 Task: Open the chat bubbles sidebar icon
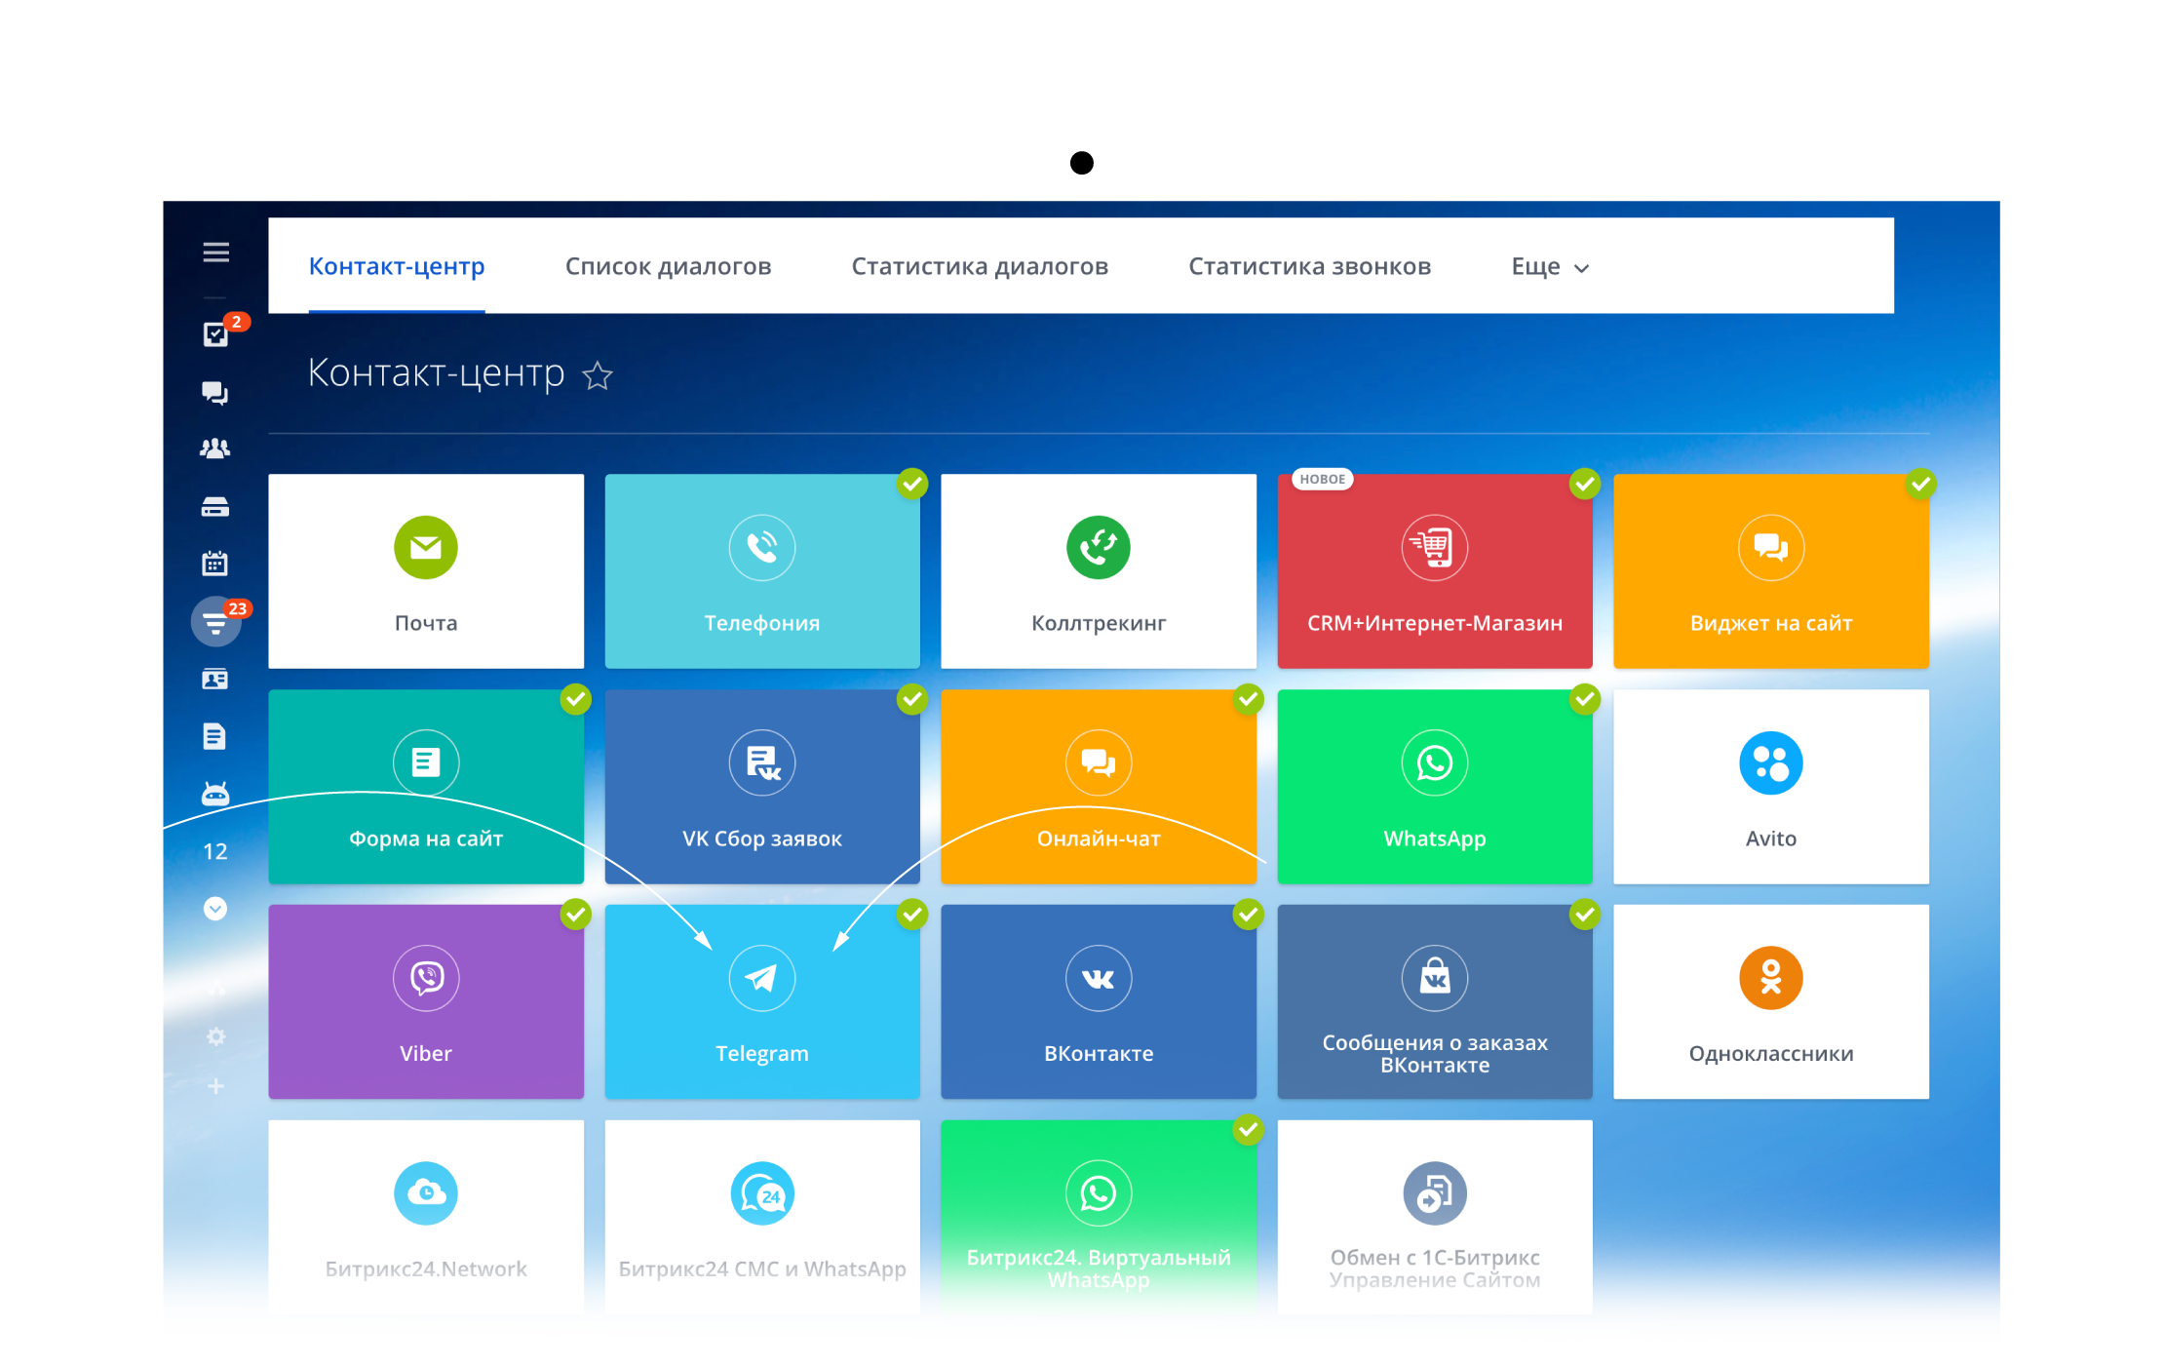click(x=215, y=392)
